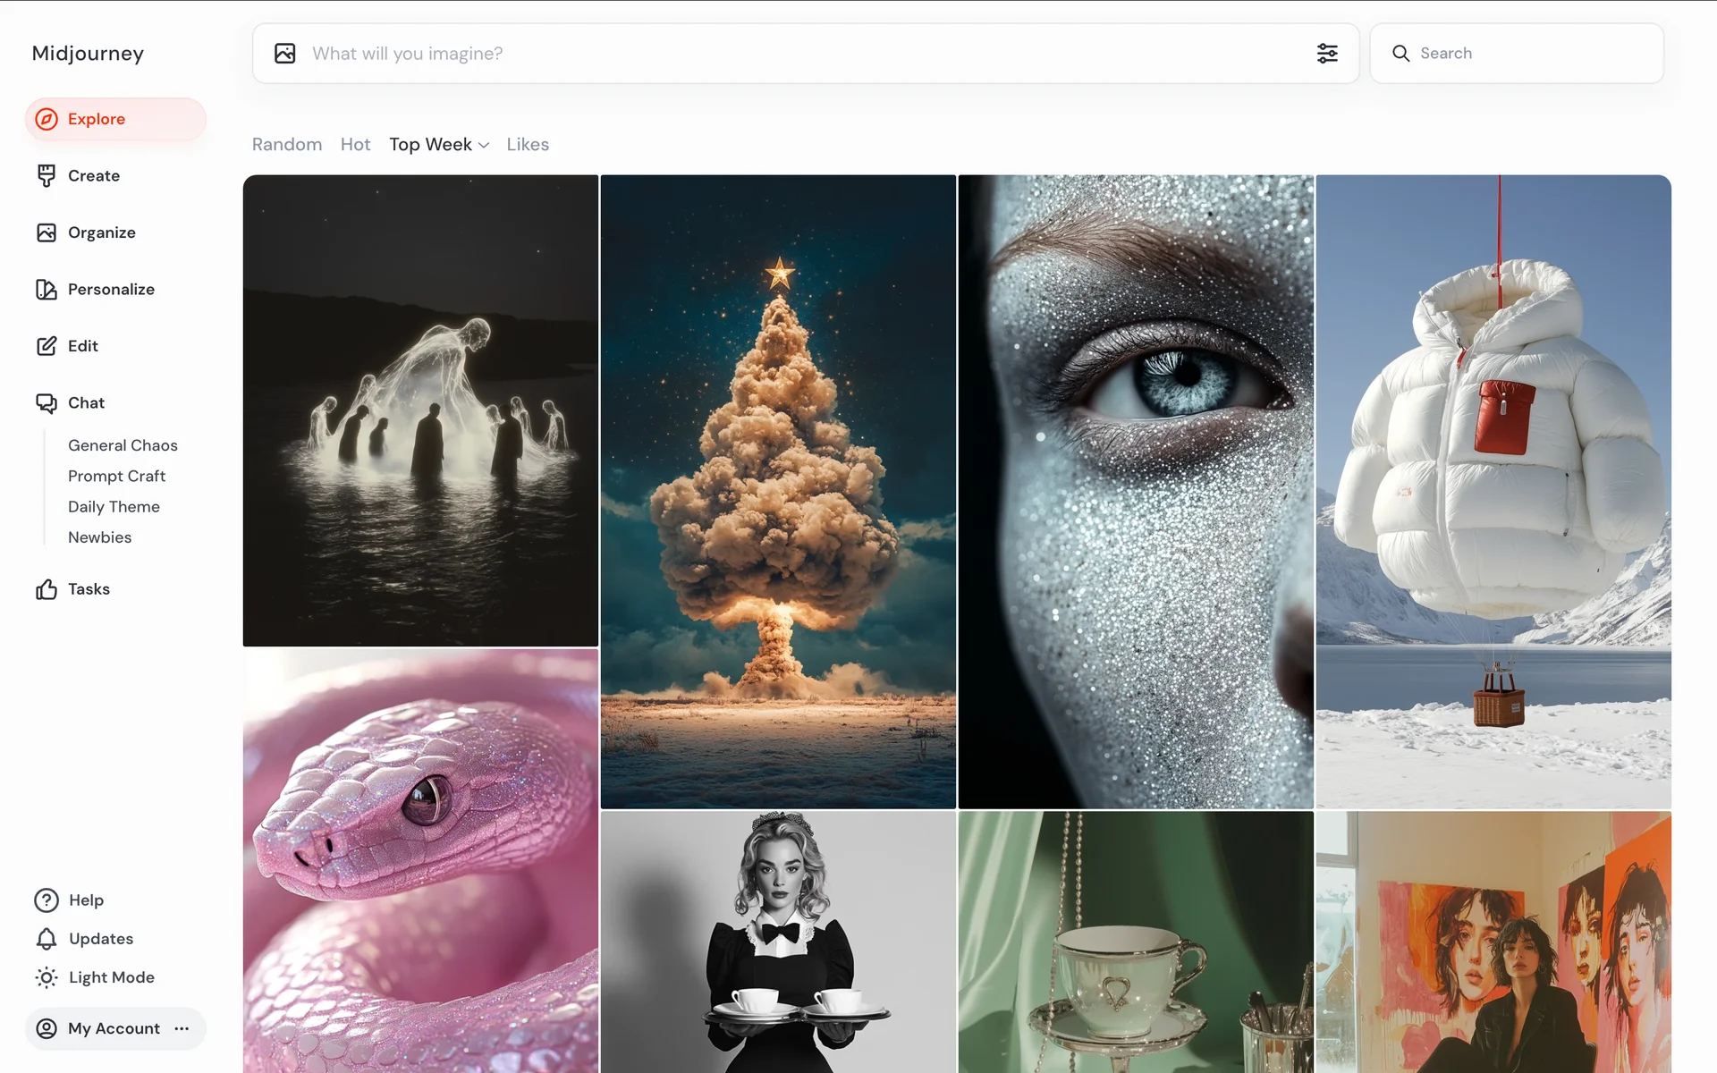The width and height of the screenshot is (1717, 1073).
Task: Click the Organize picture icon
Action: pos(47,232)
